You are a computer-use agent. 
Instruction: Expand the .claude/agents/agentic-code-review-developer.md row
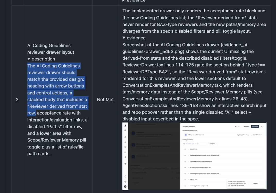coord(188,155)
